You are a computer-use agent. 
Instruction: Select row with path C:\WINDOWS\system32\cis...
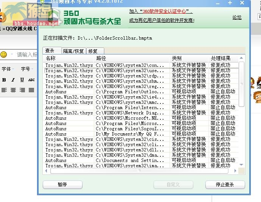tap(141, 139)
